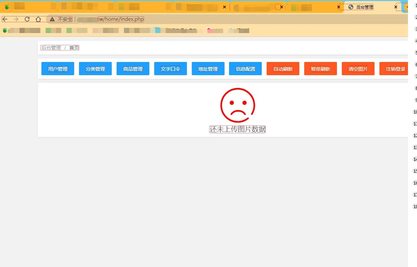
Task: Click the 不安全 security warning indicator
Action: coord(61,19)
